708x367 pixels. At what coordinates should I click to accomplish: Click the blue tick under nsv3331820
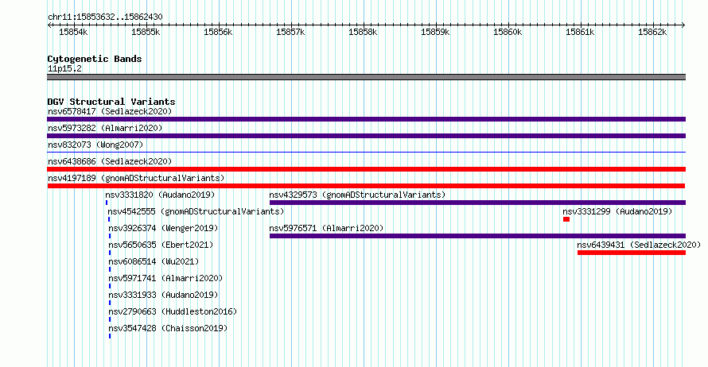[107, 203]
